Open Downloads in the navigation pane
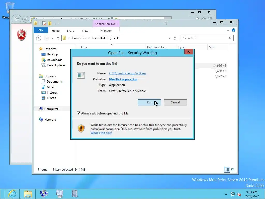265x199 pixels. point(54,60)
